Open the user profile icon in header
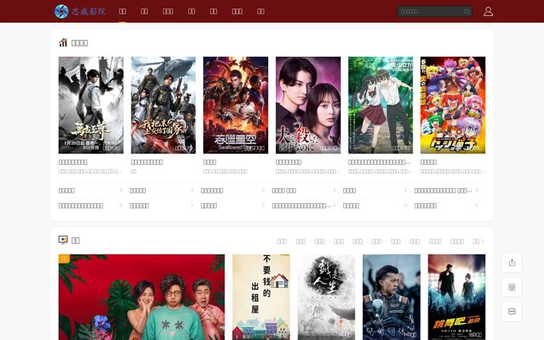The width and height of the screenshot is (544, 340). coord(488,11)
